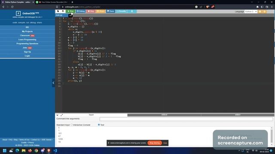Save the code with Save button
The width and height of the screenshot is (275, 154).
pos(111,11)
